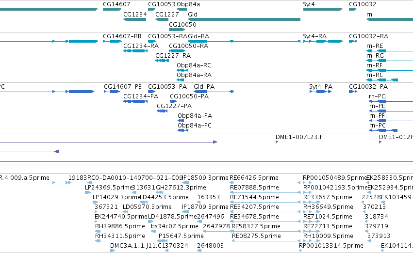Click protein label CG1234-PA
The height and width of the screenshot is (253, 413).
(141, 96)
